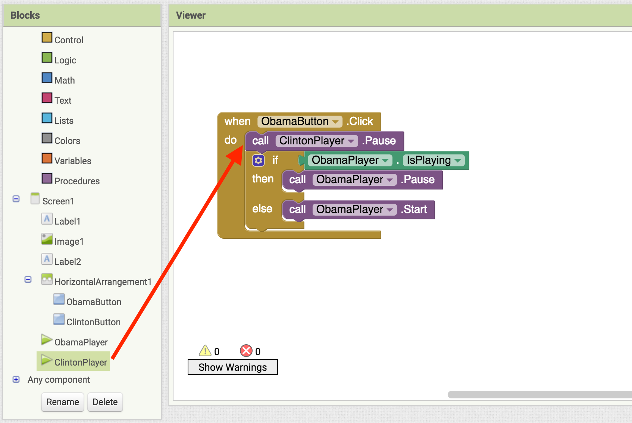The height and width of the screenshot is (423, 632).
Task: Collapse the HorizontalArrangement1 tree node
Action: [x=28, y=279]
